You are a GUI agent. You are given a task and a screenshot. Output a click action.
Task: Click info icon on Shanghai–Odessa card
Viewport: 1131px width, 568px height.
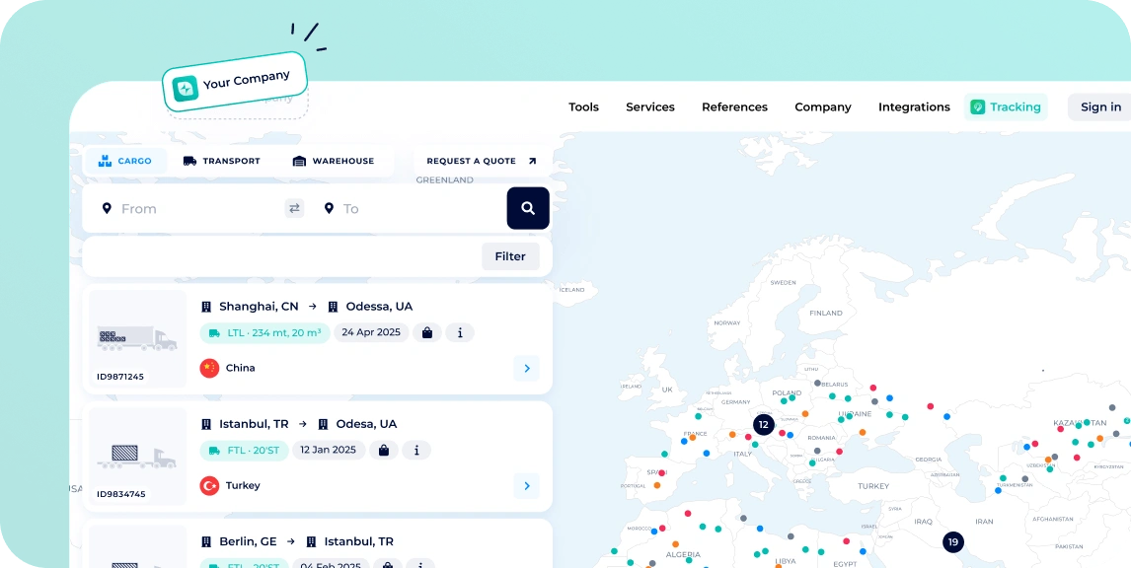pyautogui.click(x=460, y=332)
